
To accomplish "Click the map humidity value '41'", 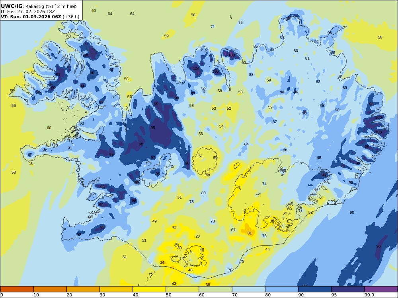I will click(x=244, y=177).
